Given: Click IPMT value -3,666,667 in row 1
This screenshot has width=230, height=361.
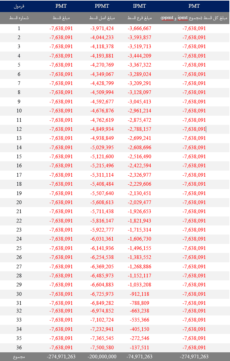Looking at the screenshot, I should pyautogui.click(x=139, y=28).
